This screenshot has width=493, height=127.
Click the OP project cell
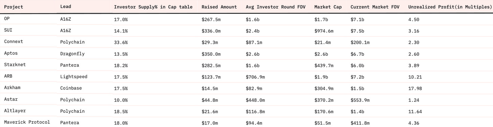tap(7, 19)
